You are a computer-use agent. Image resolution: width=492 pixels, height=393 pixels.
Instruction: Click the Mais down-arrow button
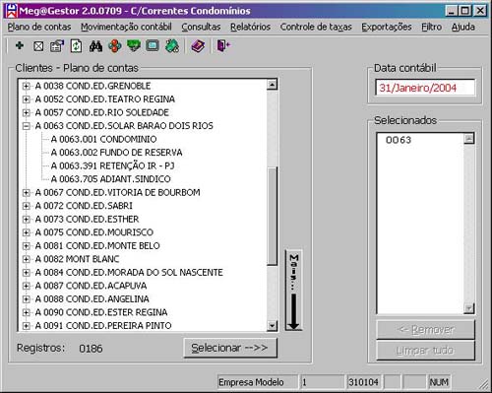[293, 291]
